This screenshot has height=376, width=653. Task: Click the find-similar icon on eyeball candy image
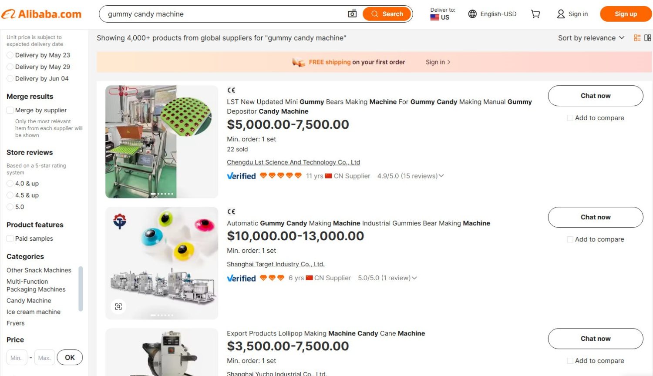(118, 306)
